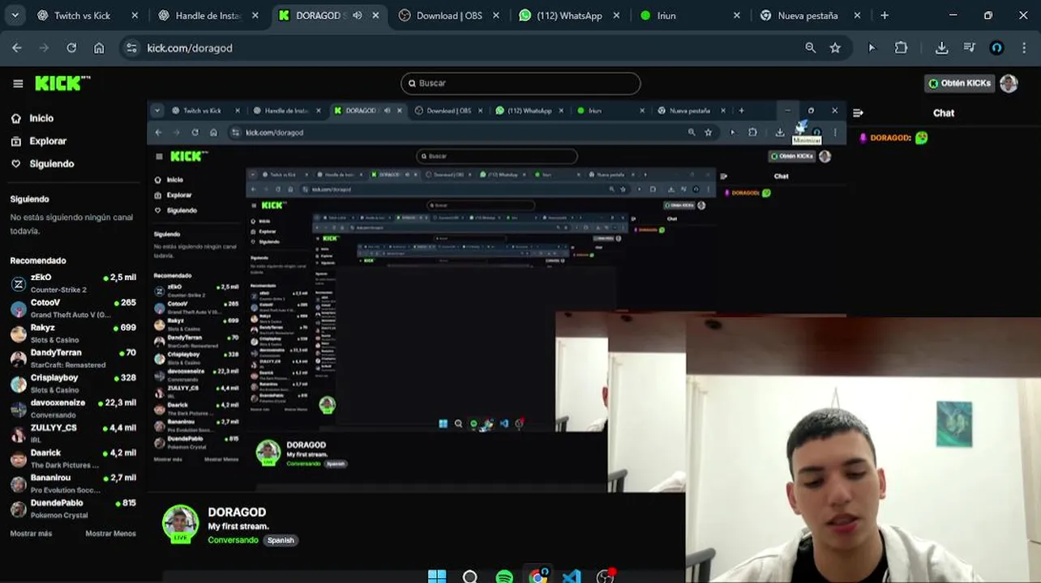Open the Chrome profile avatar
1041x583 pixels.
click(996, 48)
